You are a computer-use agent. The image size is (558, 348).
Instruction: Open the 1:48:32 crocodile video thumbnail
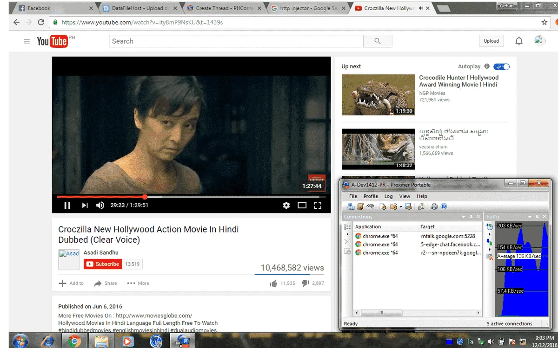(378, 149)
